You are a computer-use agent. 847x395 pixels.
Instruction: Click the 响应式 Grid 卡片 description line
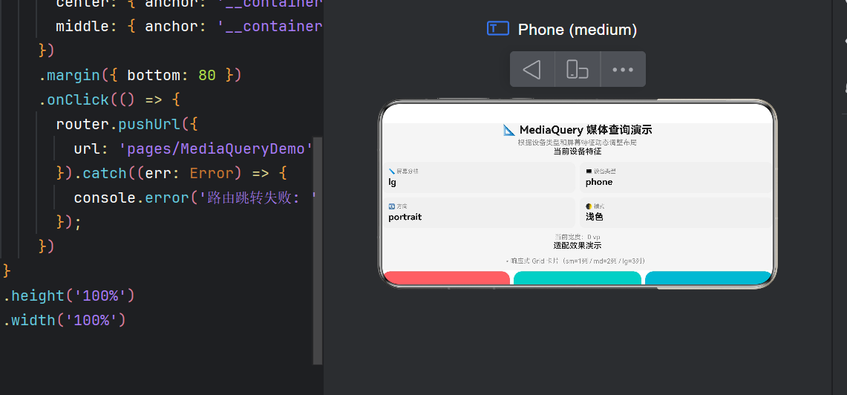tap(575, 261)
